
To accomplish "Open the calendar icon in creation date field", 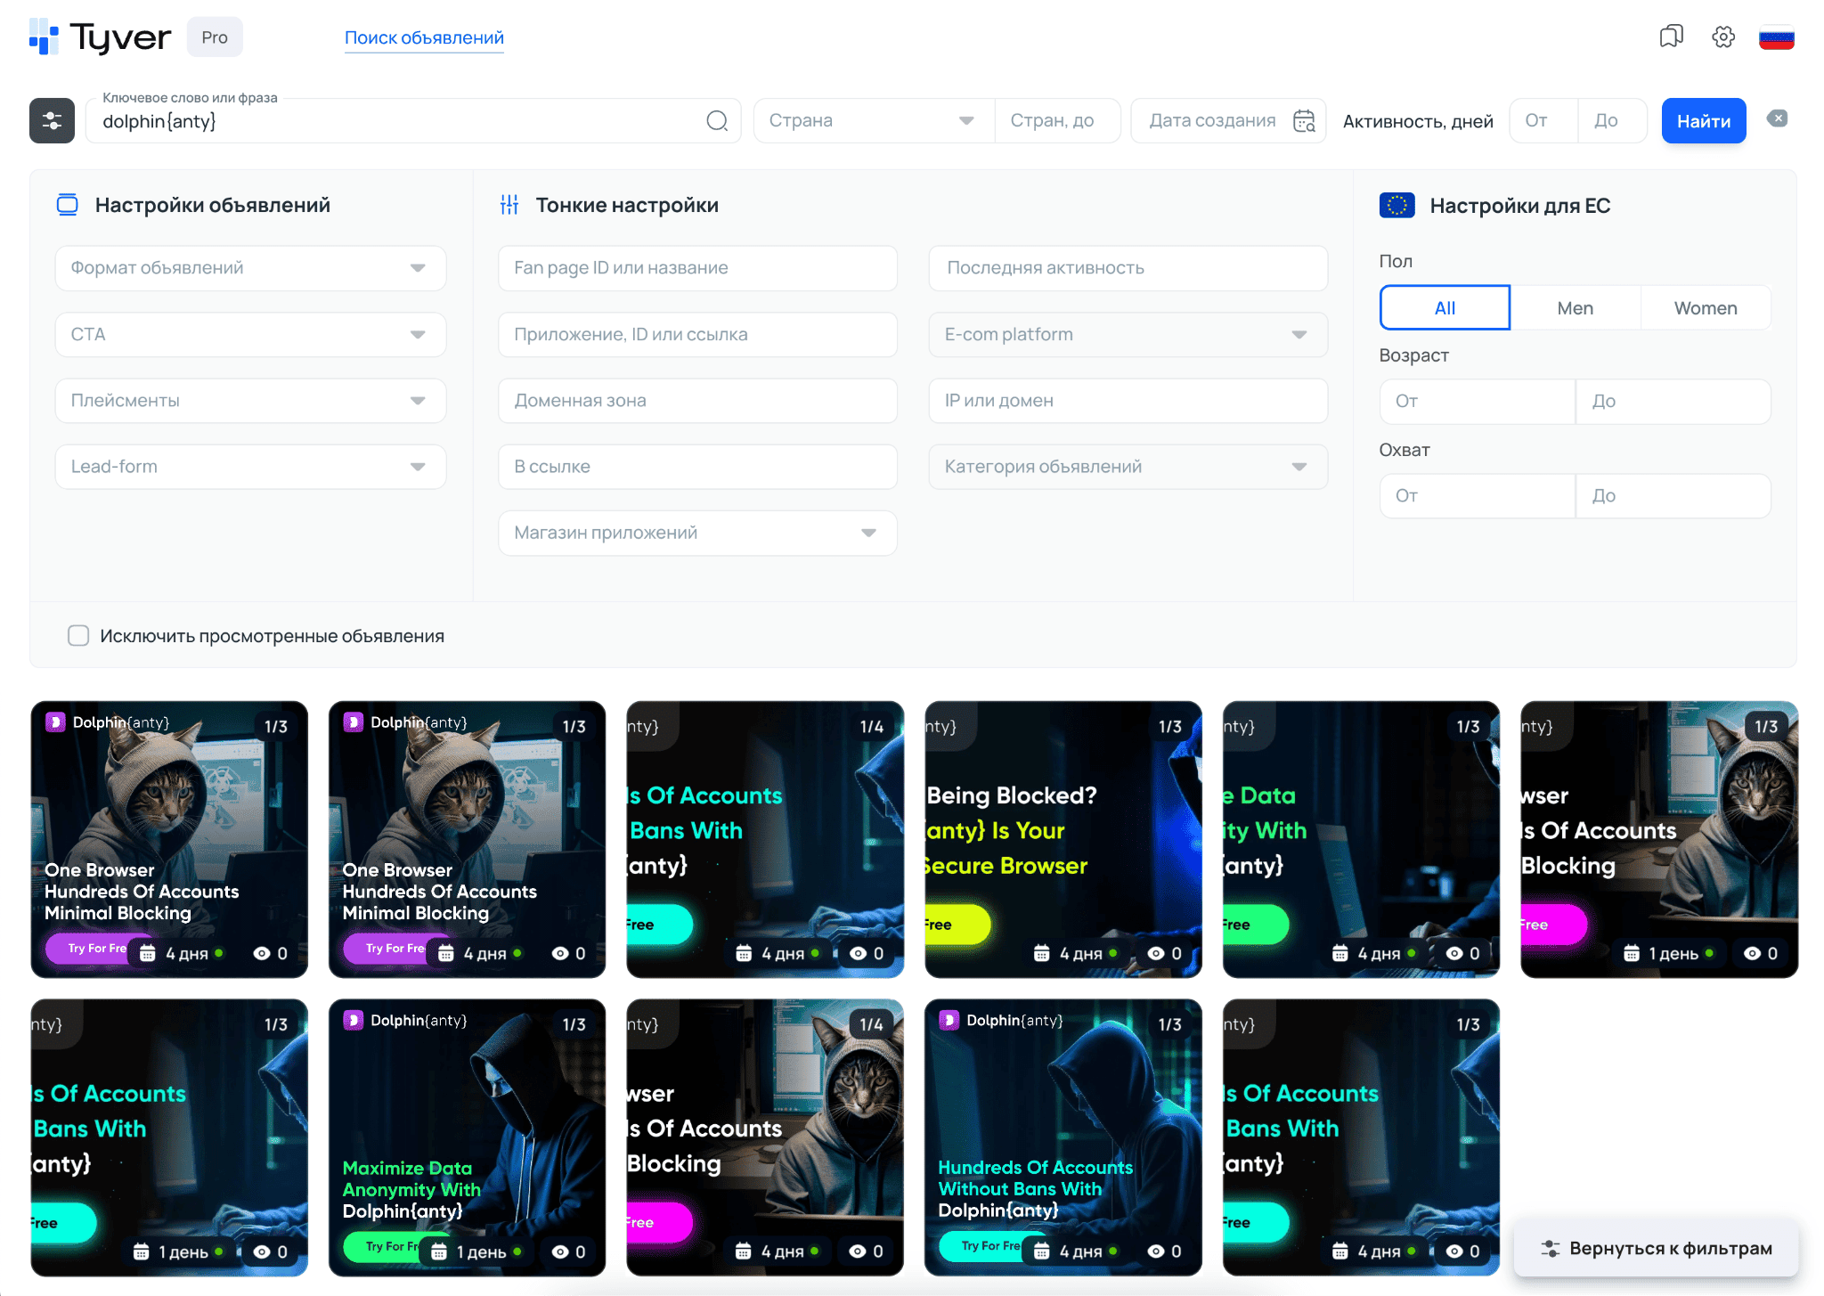I will click(1304, 120).
